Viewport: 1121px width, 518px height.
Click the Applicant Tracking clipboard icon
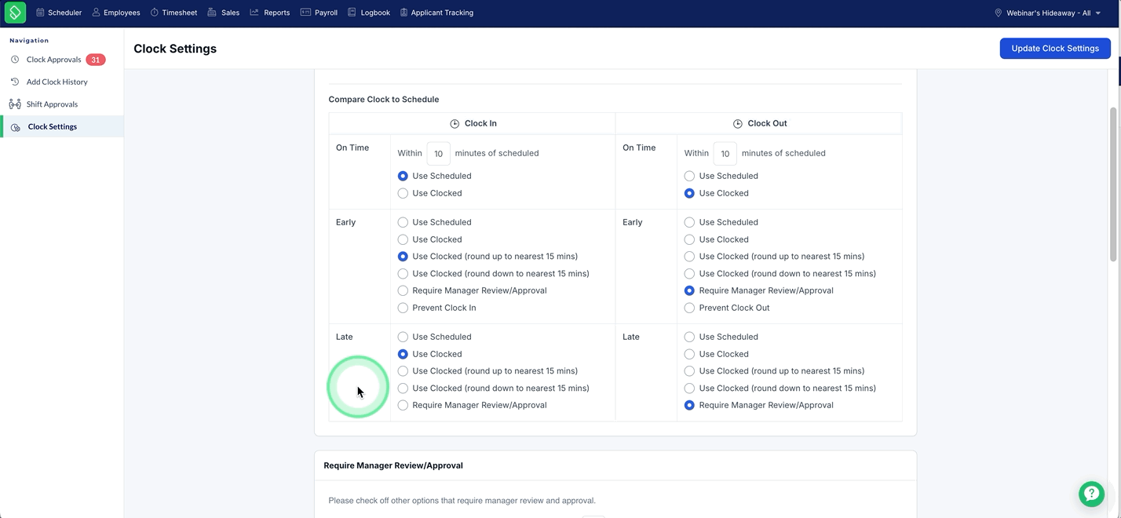tap(403, 13)
